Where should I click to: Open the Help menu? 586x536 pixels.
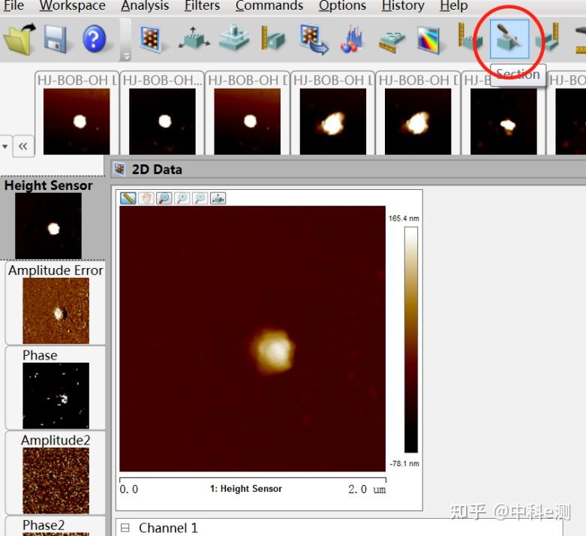click(454, 5)
